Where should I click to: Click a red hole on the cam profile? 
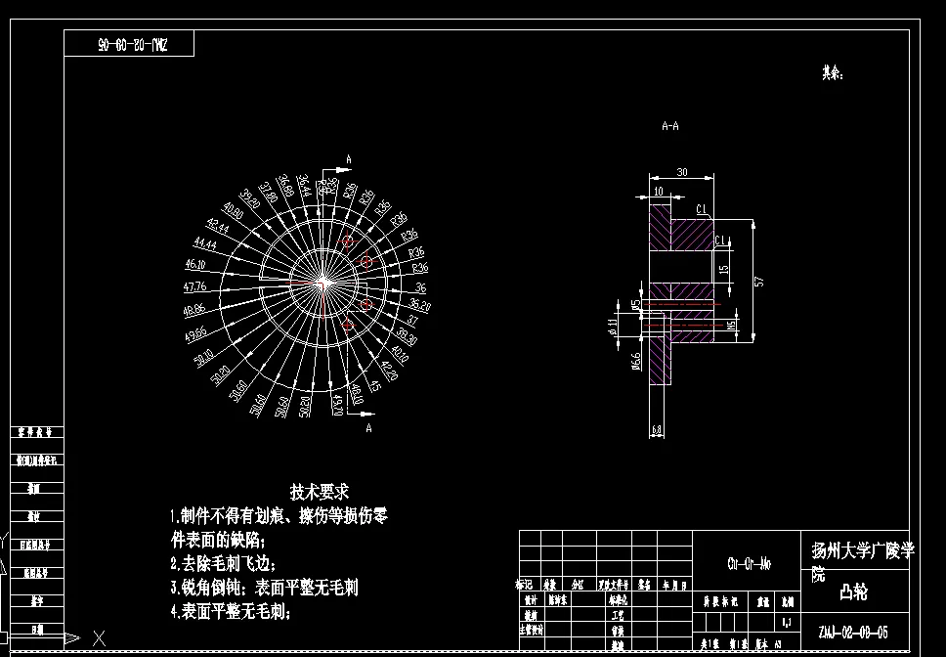tap(365, 262)
